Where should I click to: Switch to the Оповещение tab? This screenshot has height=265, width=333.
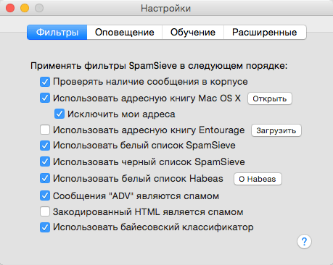coord(125,33)
